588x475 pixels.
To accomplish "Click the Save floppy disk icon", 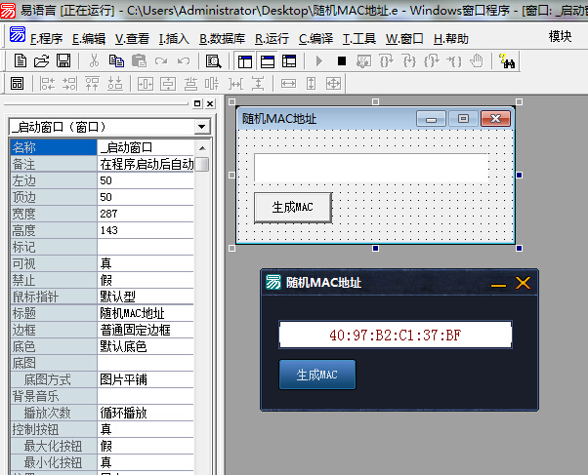I will tap(63, 61).
